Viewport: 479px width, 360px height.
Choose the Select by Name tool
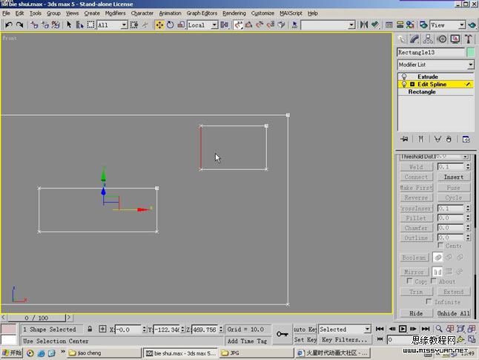80,24
